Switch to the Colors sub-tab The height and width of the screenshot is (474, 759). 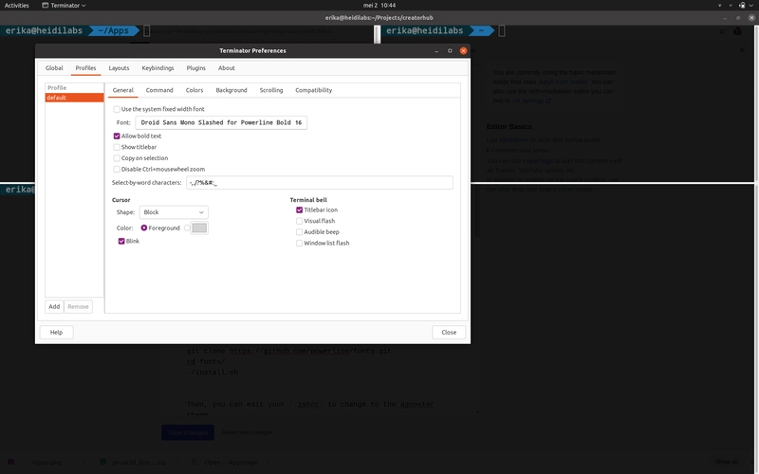pos(194,90)
